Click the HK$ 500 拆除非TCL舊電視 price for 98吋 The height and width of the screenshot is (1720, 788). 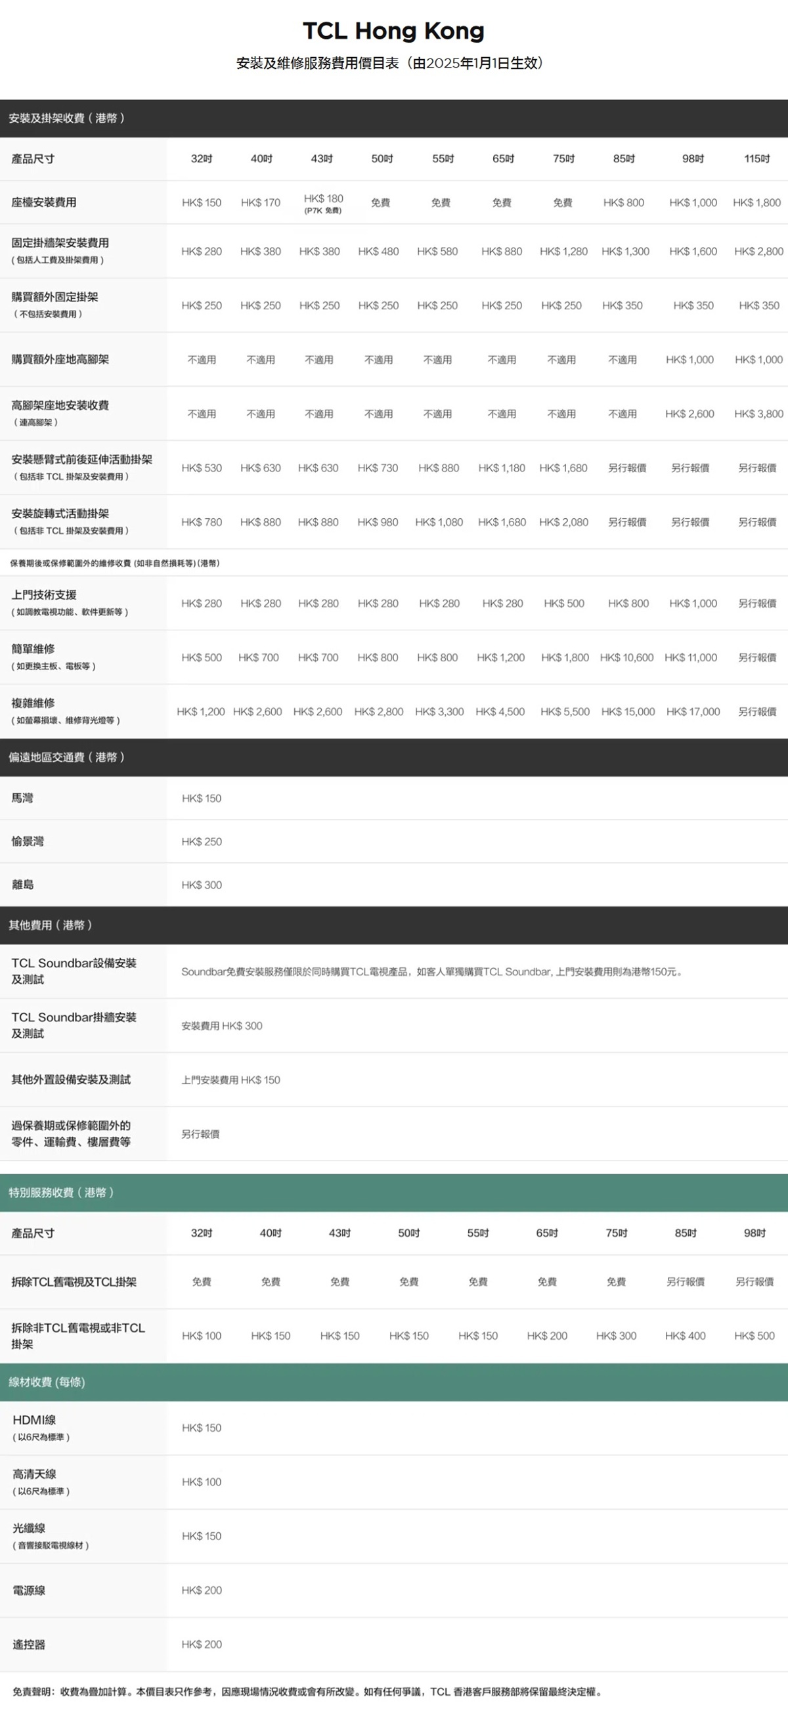754,1335
